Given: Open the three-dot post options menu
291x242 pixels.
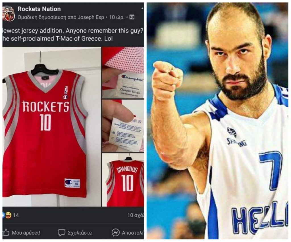Looking at the screenshot, I should tap(142, 8).
